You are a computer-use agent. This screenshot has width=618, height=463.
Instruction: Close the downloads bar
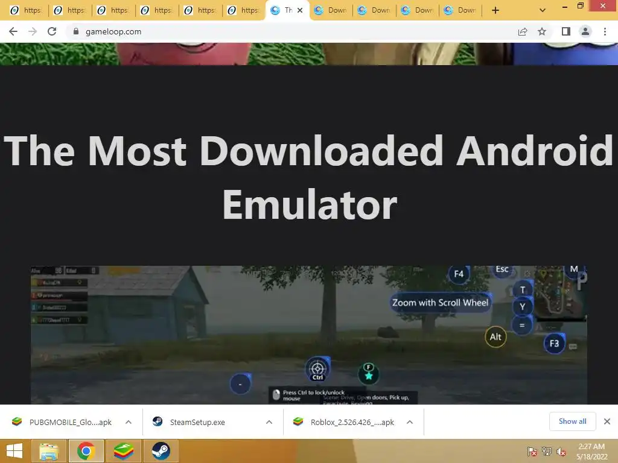pos(607,421)
